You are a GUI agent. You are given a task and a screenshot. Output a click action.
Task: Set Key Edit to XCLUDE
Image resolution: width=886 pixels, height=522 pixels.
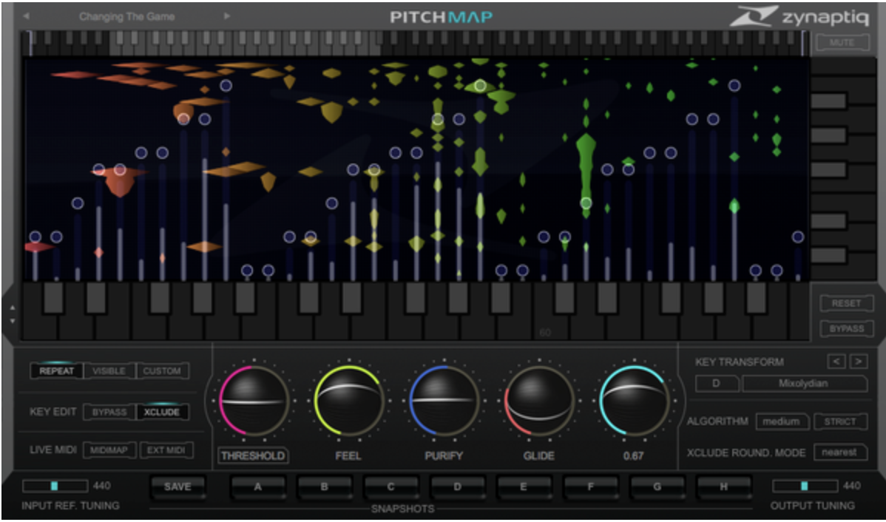162,412
